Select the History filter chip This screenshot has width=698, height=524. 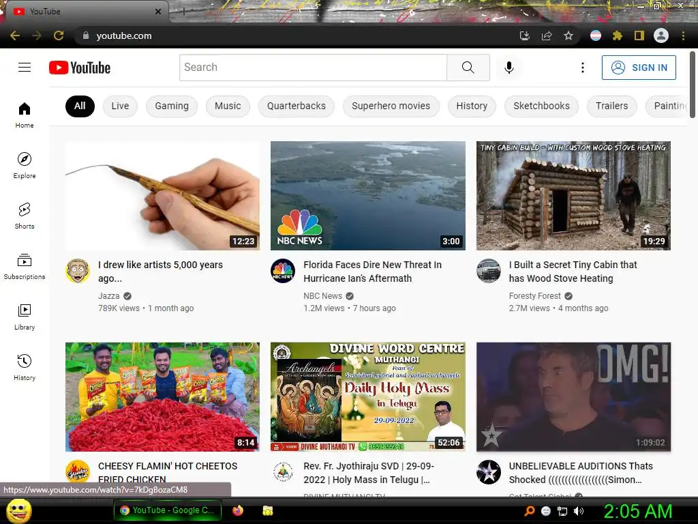(472, 106)
